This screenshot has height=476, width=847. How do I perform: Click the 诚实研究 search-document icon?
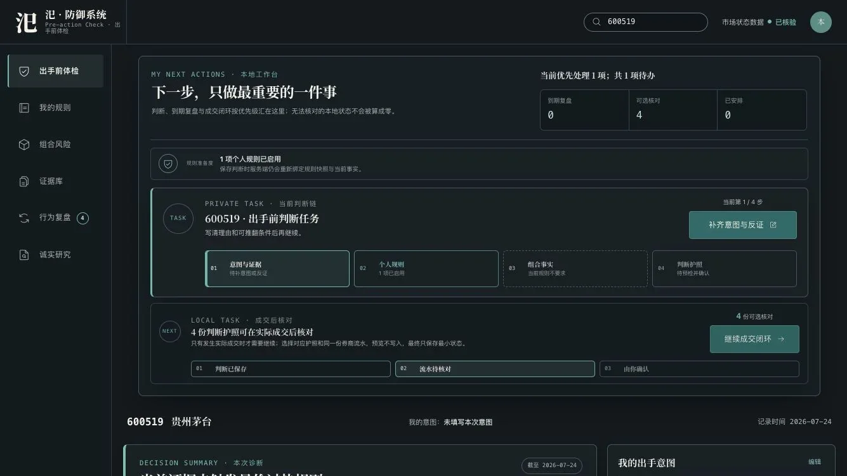[24, 255]
